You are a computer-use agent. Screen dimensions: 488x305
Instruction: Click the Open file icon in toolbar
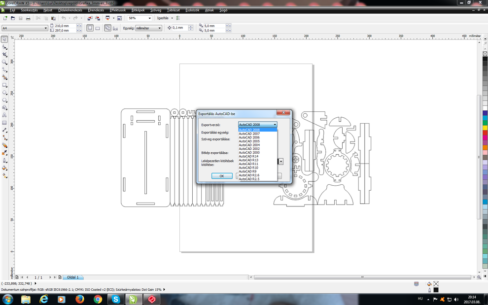coord(13,18)
